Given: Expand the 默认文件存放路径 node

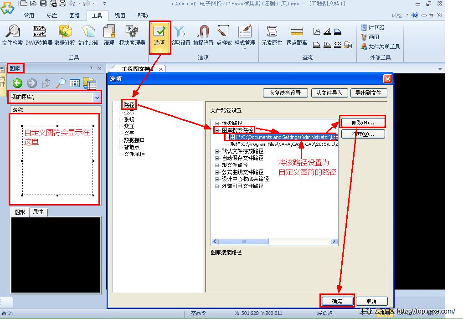Looking at the screenshot, I should pos(217,151).
